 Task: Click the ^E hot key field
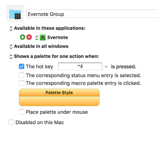click(80, 66)
